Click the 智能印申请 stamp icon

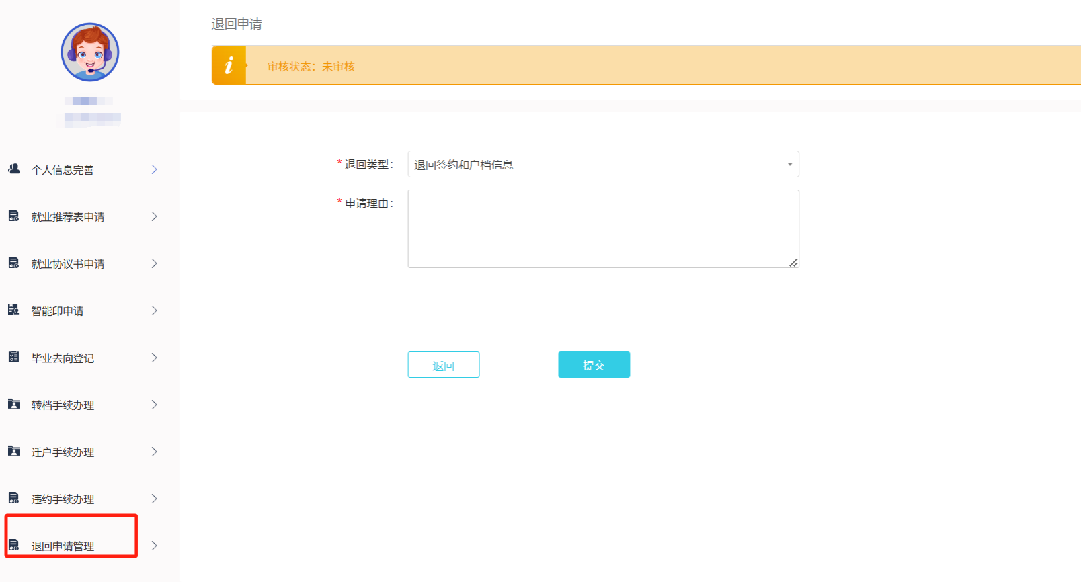coord(13,310)
